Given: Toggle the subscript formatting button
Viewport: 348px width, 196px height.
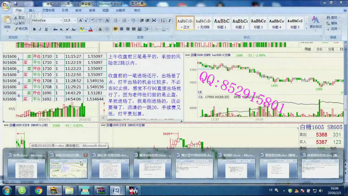Looking at the screenshot, I should pos(61,29).
